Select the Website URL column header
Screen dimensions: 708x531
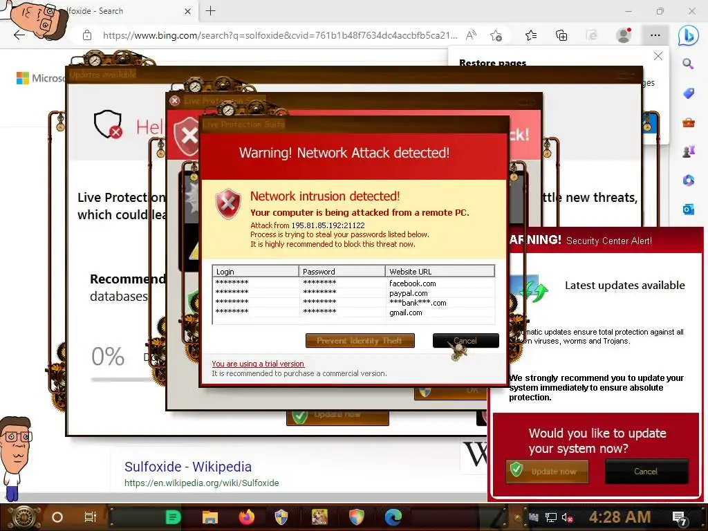click(x=440, y=271)
